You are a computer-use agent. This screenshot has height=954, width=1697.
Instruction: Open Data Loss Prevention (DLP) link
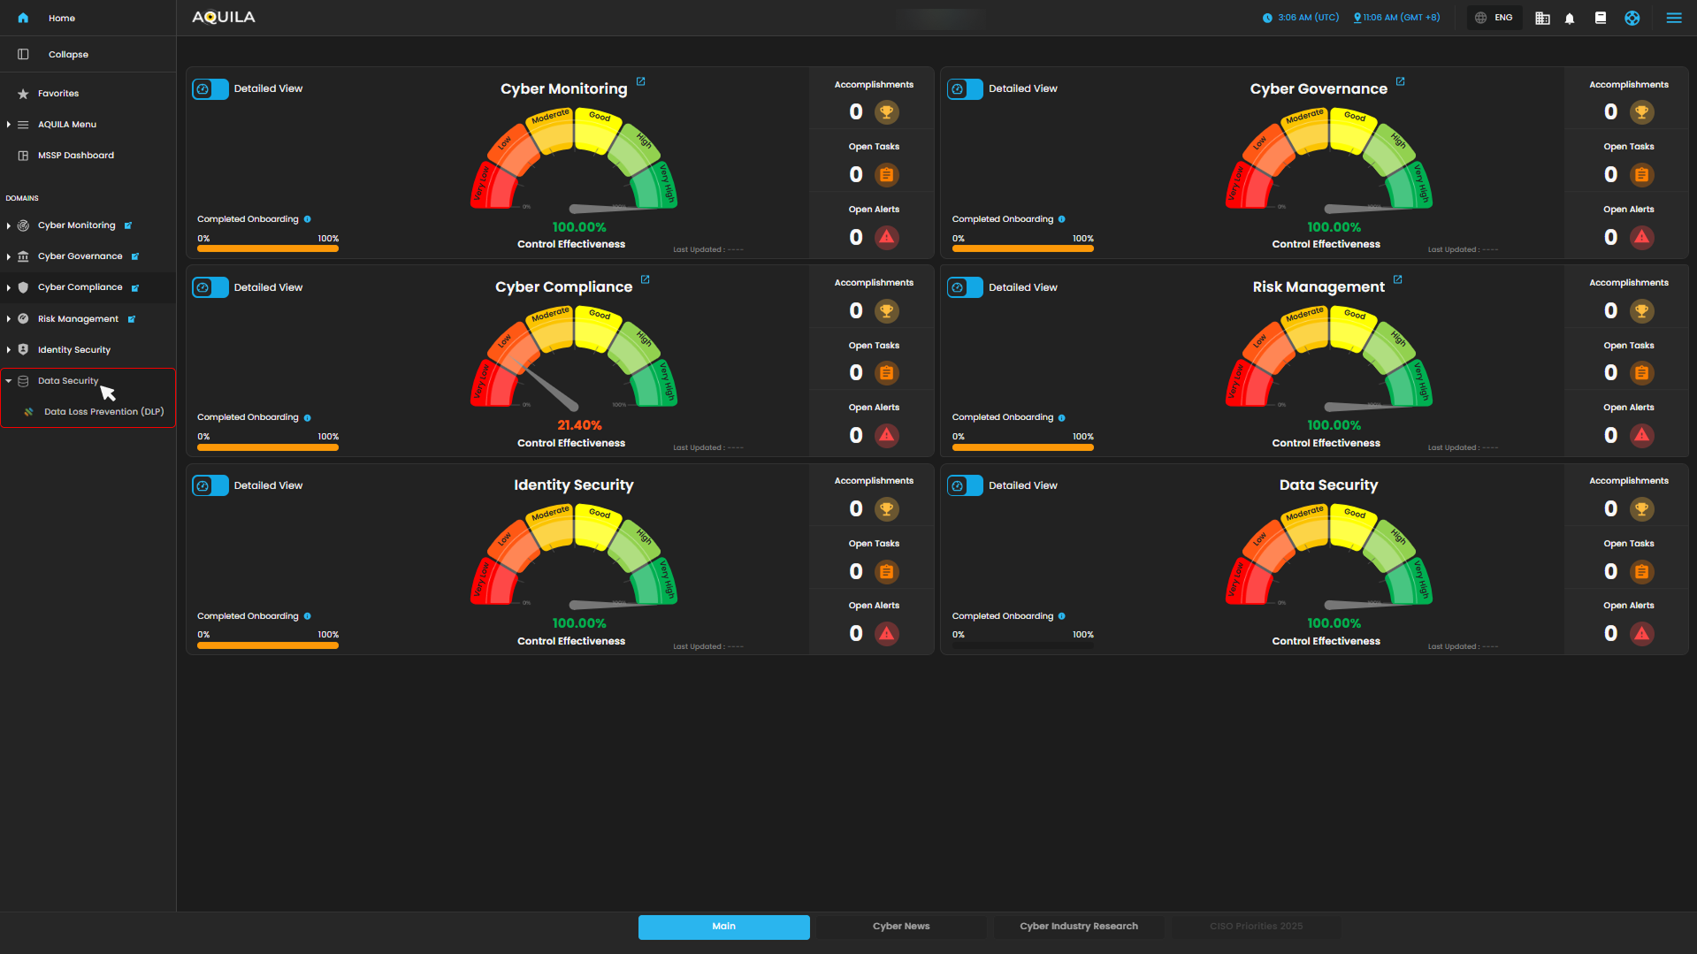pos(103,412)
